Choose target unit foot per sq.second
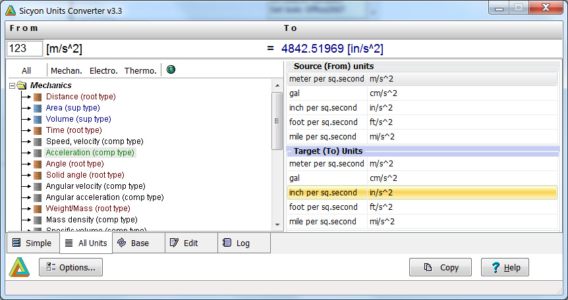Image resolution: width=568 pixels, height=300 pixels. (422, 207)
